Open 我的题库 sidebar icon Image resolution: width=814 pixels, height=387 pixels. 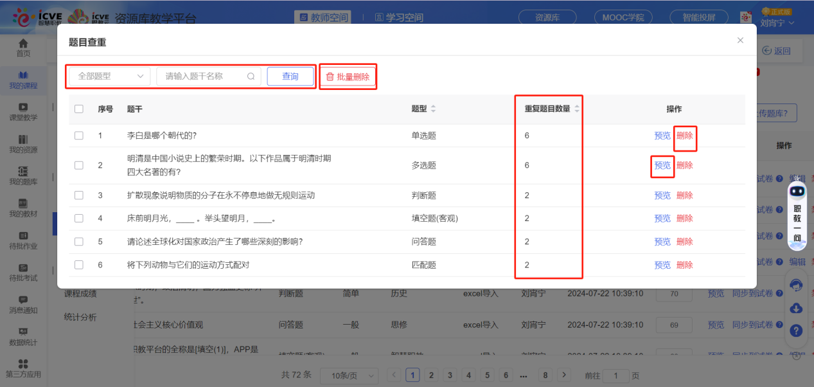23,171
